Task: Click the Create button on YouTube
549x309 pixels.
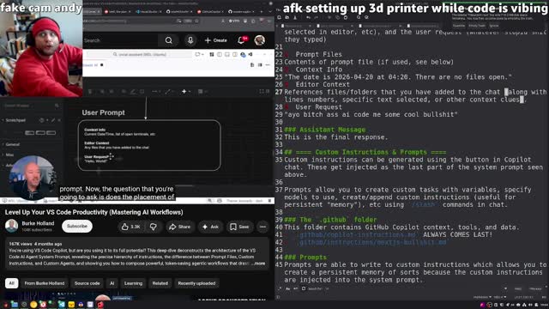Action: (x=215, y=40)
